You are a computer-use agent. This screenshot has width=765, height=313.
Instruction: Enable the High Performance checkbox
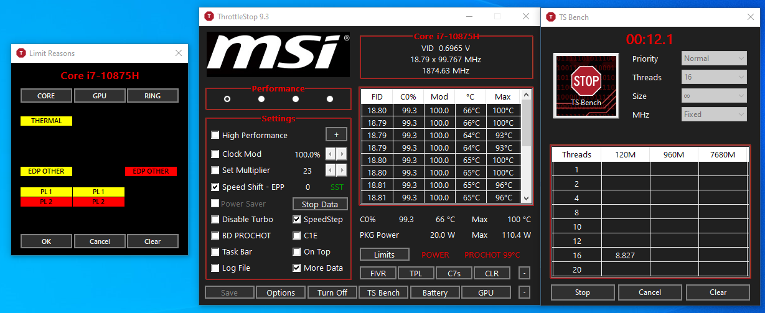(215, 136)
